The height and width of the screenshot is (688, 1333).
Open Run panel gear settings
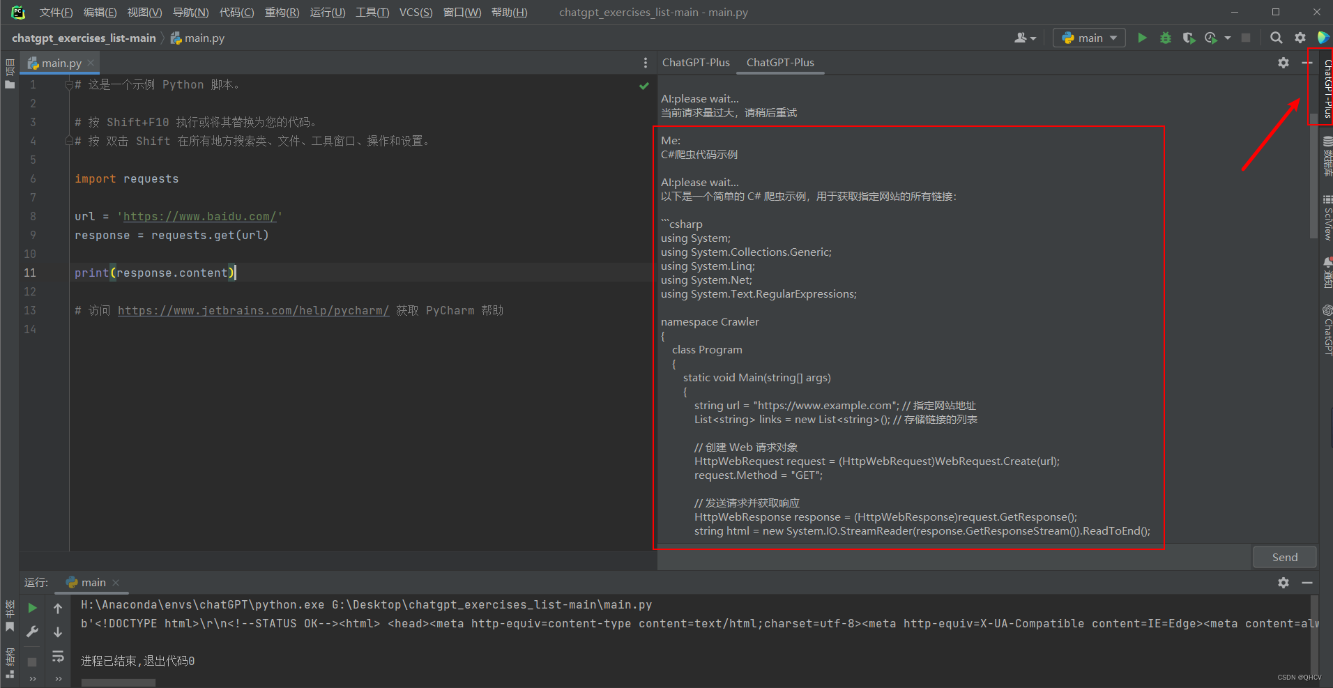pyautogui.click(x=1284, y=583)
